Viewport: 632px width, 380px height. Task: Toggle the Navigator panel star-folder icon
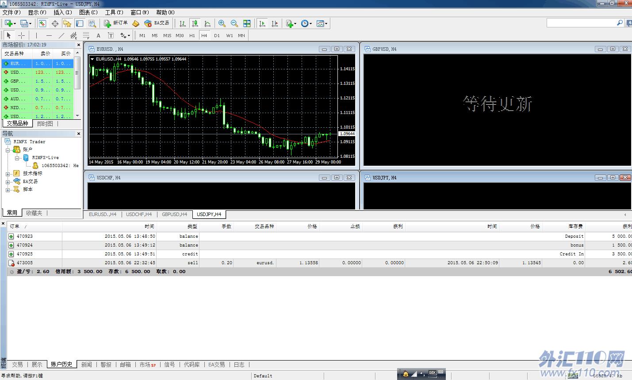tap(67, 23)
